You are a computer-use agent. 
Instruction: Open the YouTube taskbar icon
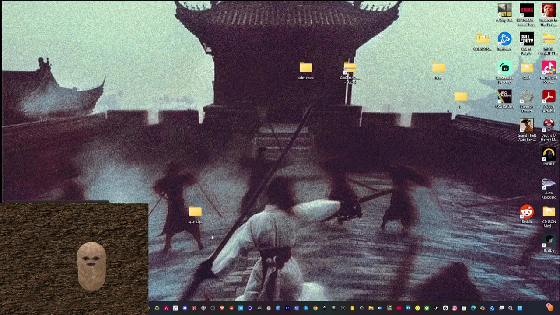[399, 308]
